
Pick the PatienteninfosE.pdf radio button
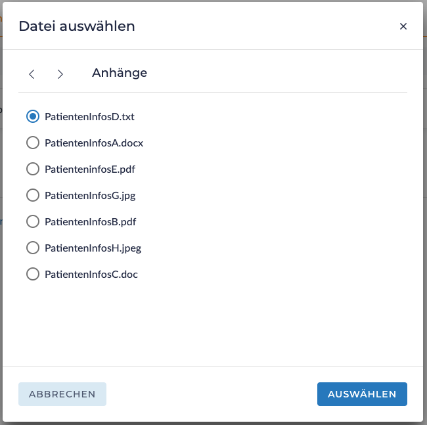point(33,169)
